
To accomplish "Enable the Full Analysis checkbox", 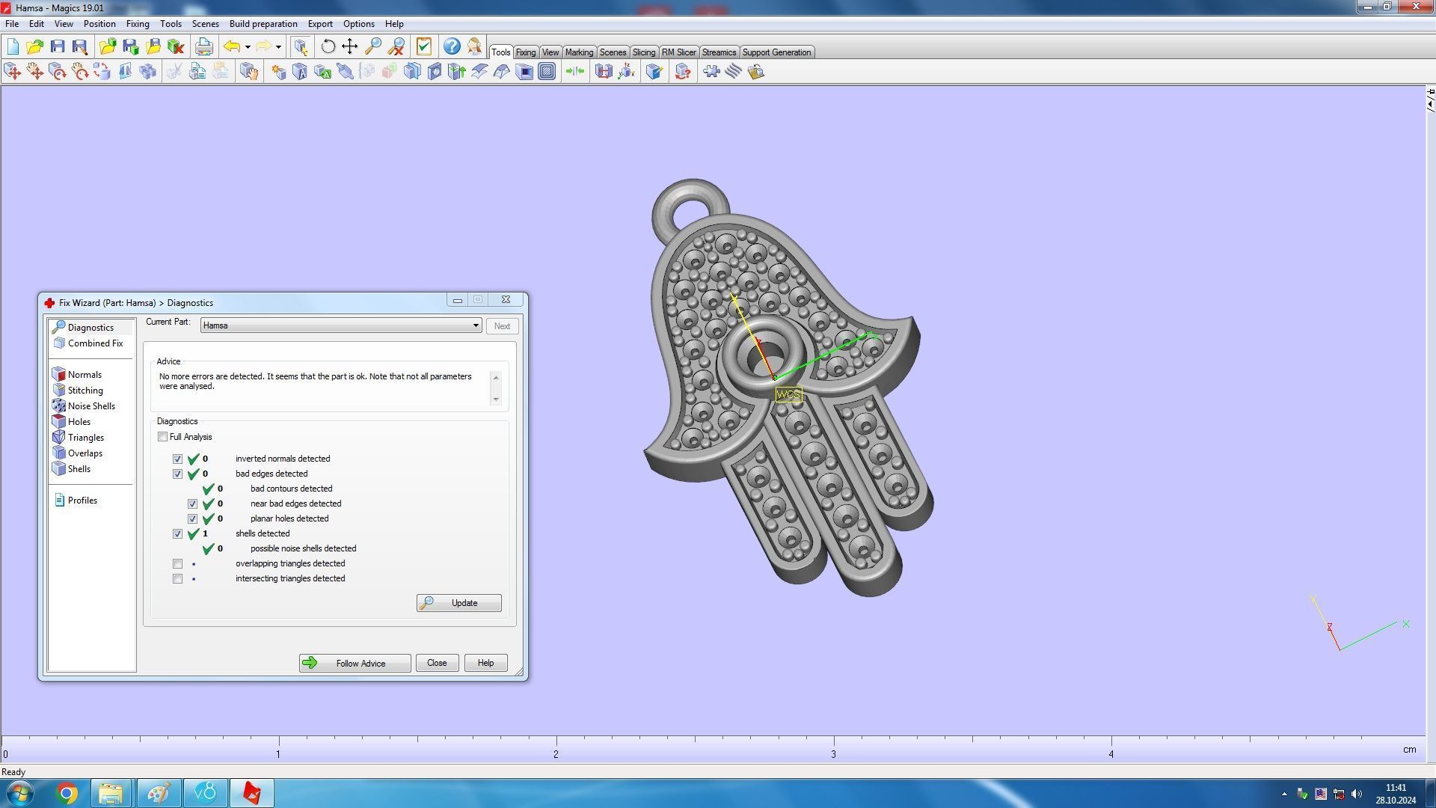I will point(162,437).
